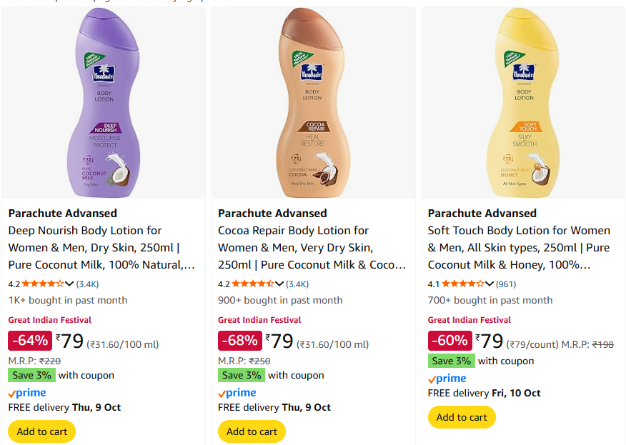This screenshot has height=445, width=626.
Task: View the 961 reviews for Soft Touch lotion
Action: (506, 284)
